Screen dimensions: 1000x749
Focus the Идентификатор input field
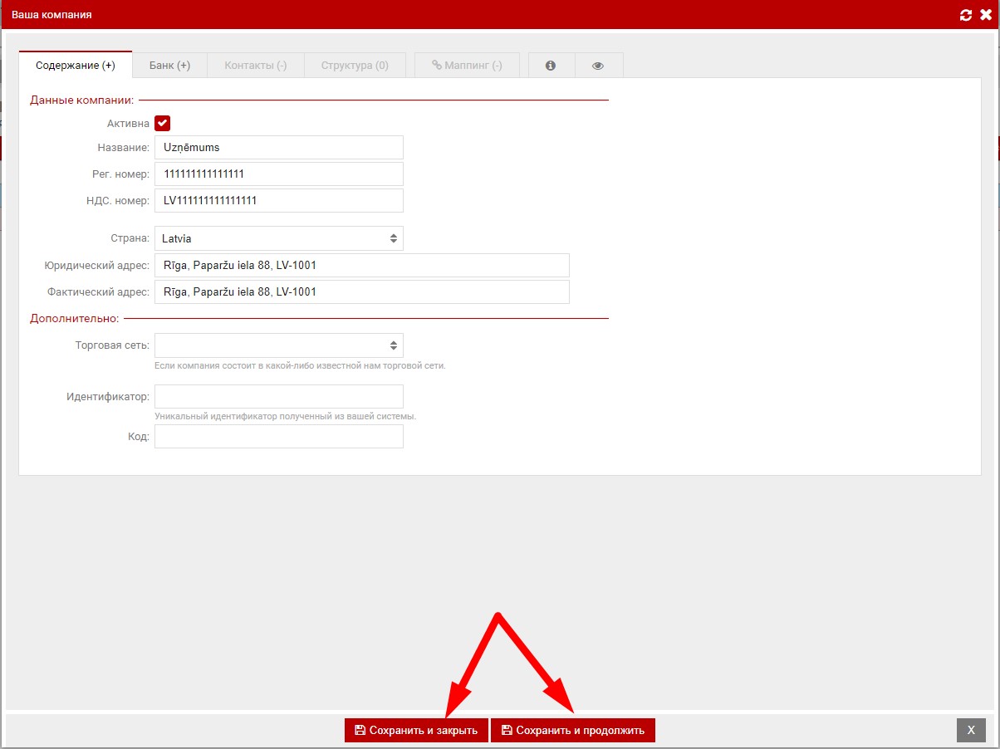(x=278, y=396)
